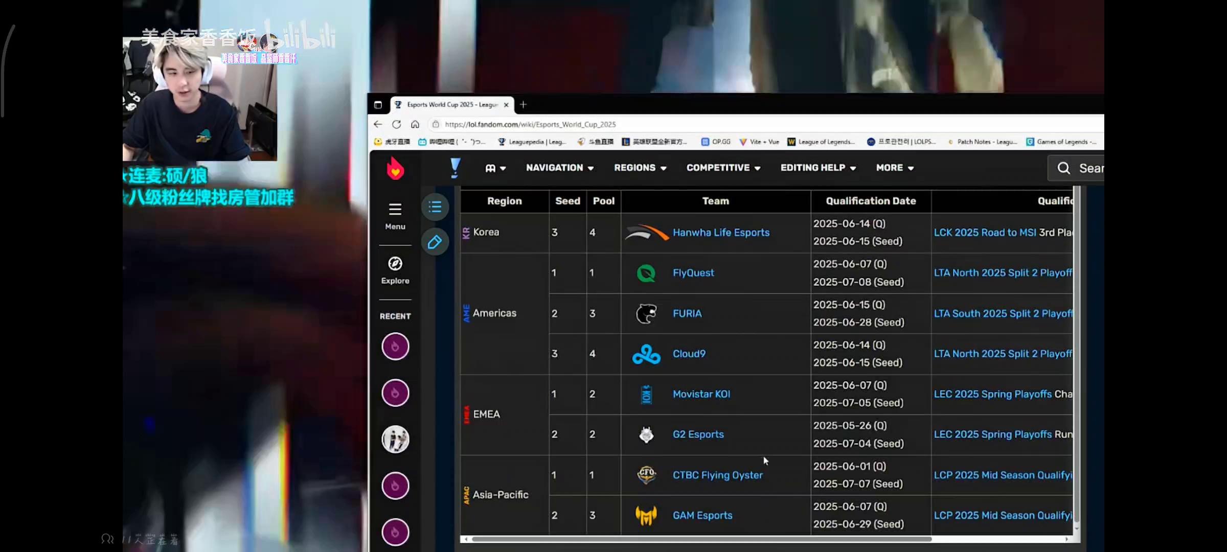Open the FlyQuest team link

click(x=693, y=273)
